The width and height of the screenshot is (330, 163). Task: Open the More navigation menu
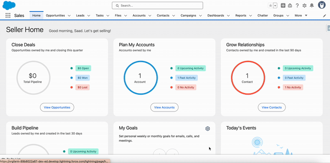[x=301, y=15]
